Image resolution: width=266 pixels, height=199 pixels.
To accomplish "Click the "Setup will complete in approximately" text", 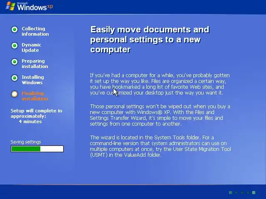I will [x=36, y=113].
